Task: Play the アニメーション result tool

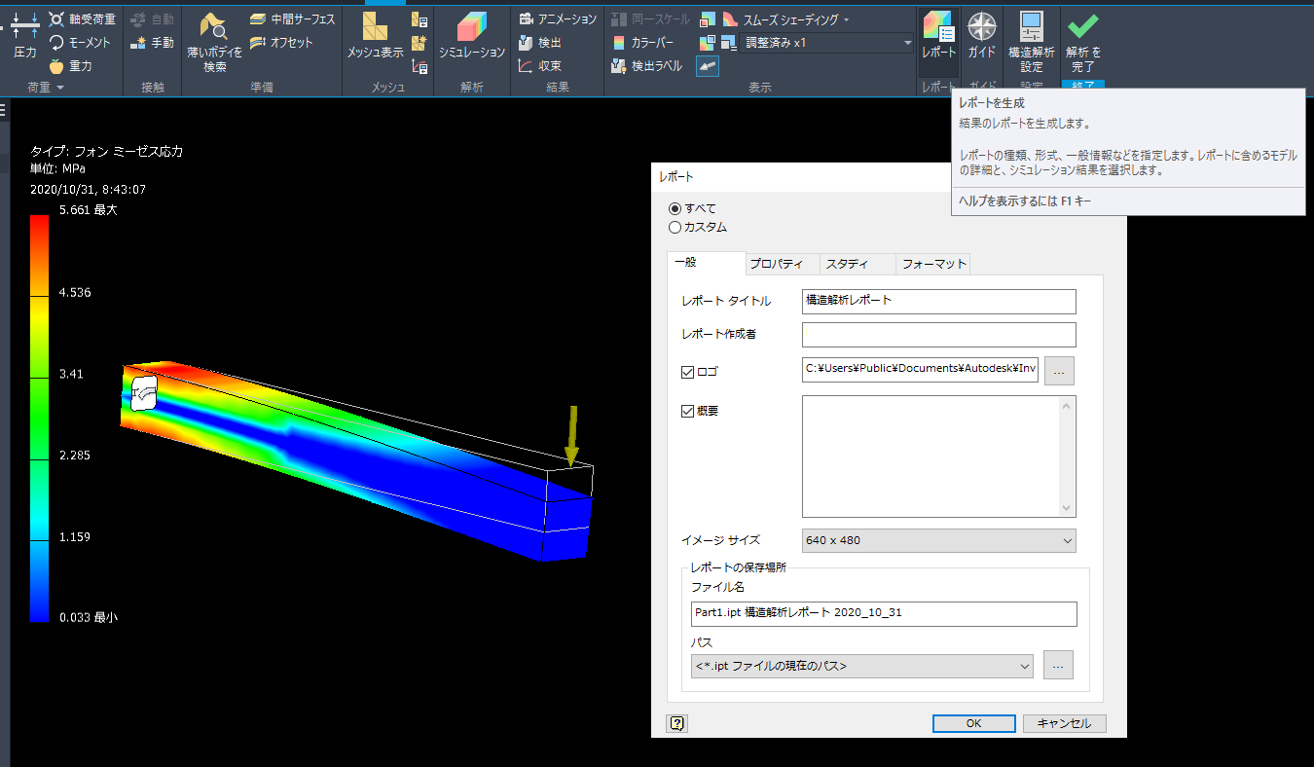Action: click(x=558, y=19)
